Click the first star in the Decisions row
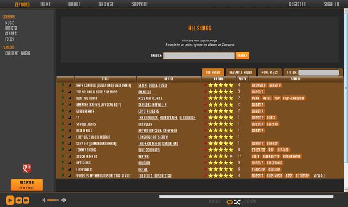This screenshot has width=348, height=207. 210,163
